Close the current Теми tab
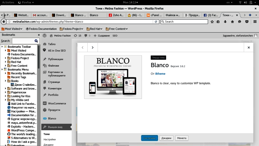This screenshot has height=146, width=259. [x=237, y=15]
